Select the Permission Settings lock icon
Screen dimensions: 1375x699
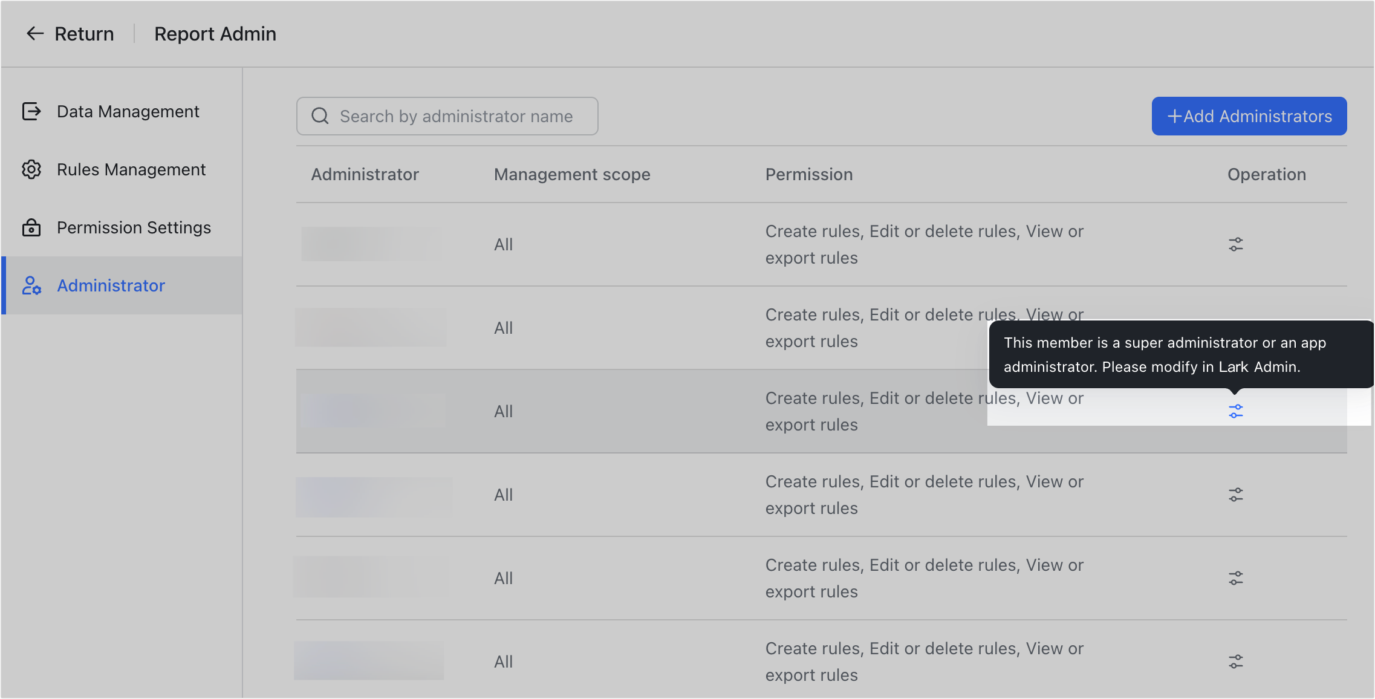click(31, 228)
